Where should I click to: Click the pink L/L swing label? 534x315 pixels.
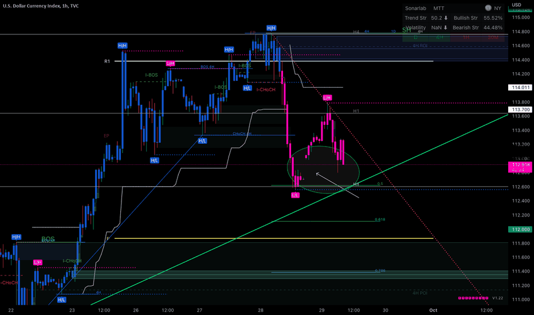295,195
